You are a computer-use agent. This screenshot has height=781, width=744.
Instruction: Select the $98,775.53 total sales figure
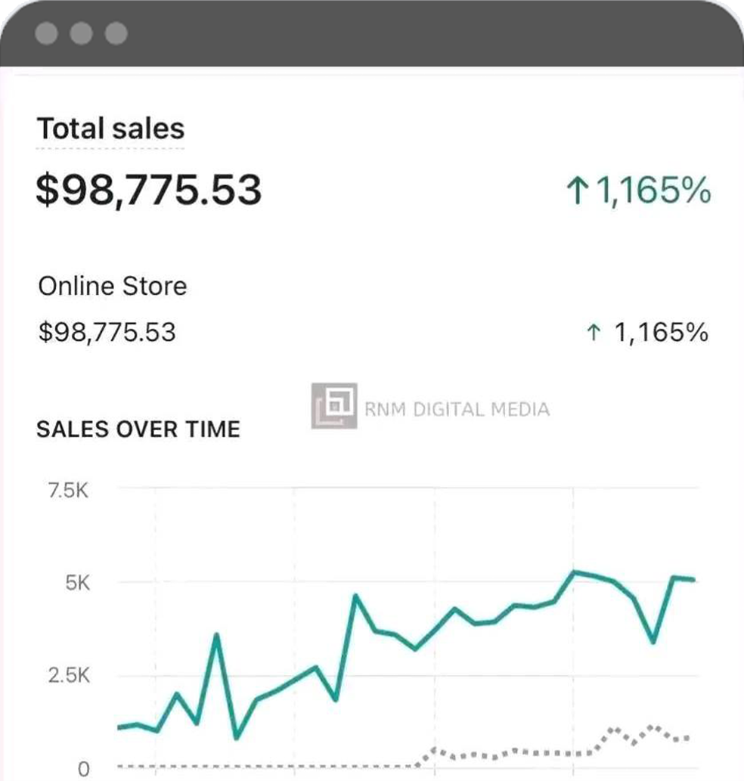point(149,190)
